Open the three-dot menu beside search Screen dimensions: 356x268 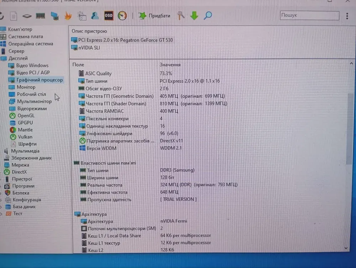(347, 16)
